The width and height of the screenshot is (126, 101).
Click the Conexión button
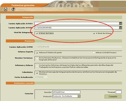[113, 97]
